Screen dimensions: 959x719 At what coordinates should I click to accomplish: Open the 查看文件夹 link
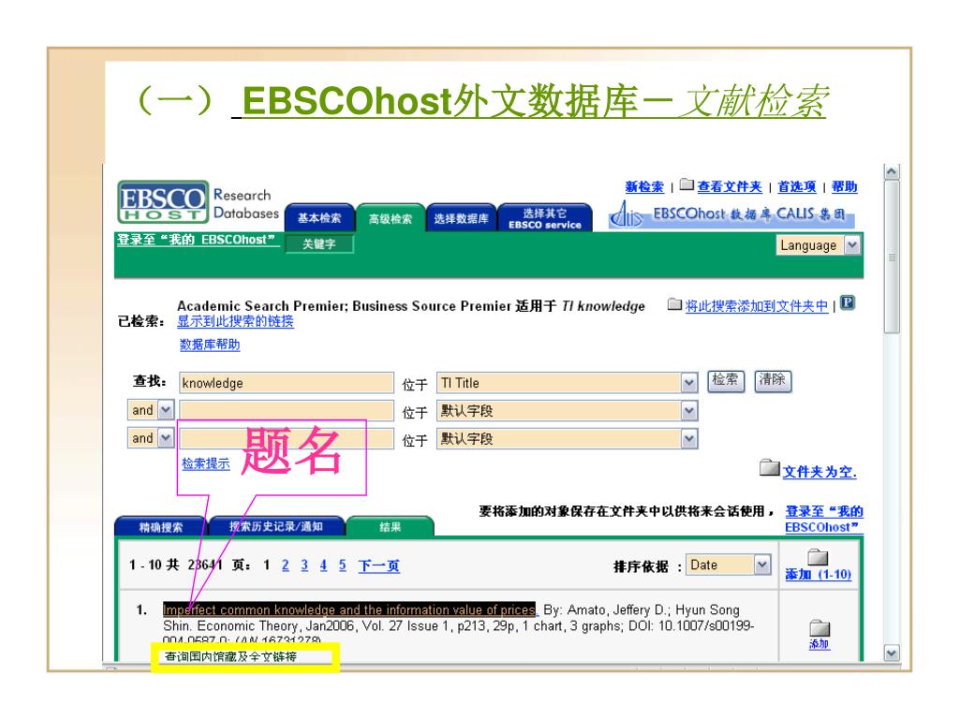pos(730,186)
